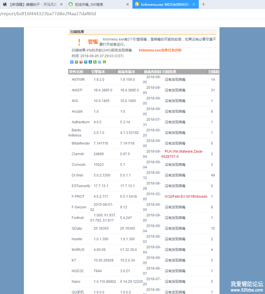Select the knbmenu.exe MD5 tab
Viewport: 265px width, 294px height.
(x=166, y=4)
